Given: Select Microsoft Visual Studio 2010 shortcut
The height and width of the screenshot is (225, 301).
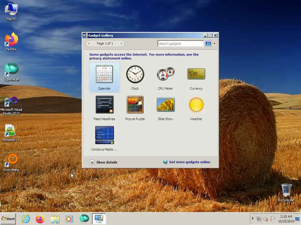Looking at the screenshot, I should (x=11, y=106).
